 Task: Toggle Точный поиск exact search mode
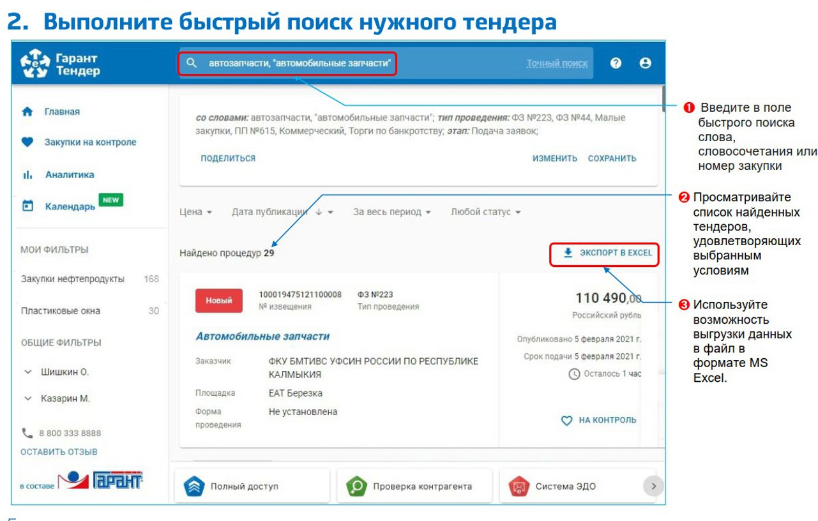(557, 64)
